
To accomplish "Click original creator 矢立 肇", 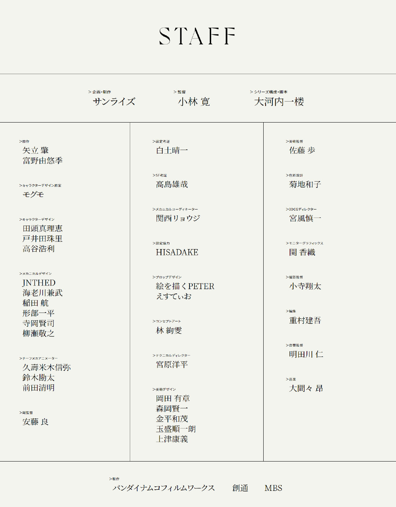I will [36, 150].
